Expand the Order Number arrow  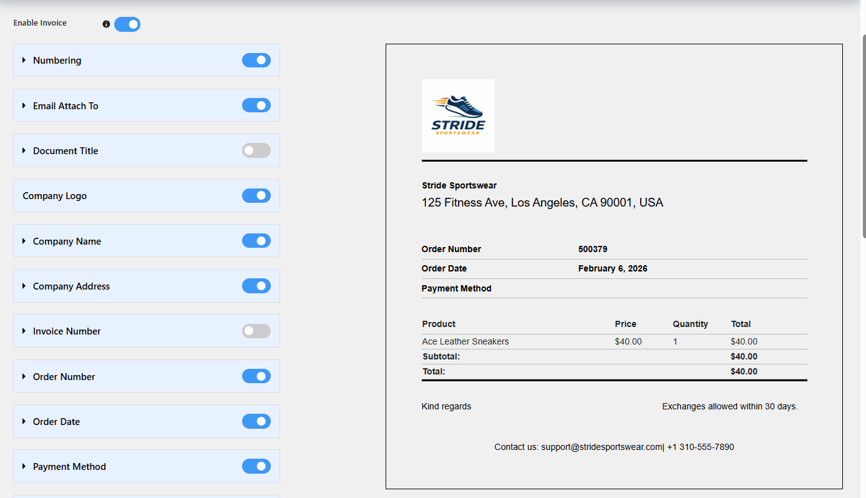coord(24,376)
